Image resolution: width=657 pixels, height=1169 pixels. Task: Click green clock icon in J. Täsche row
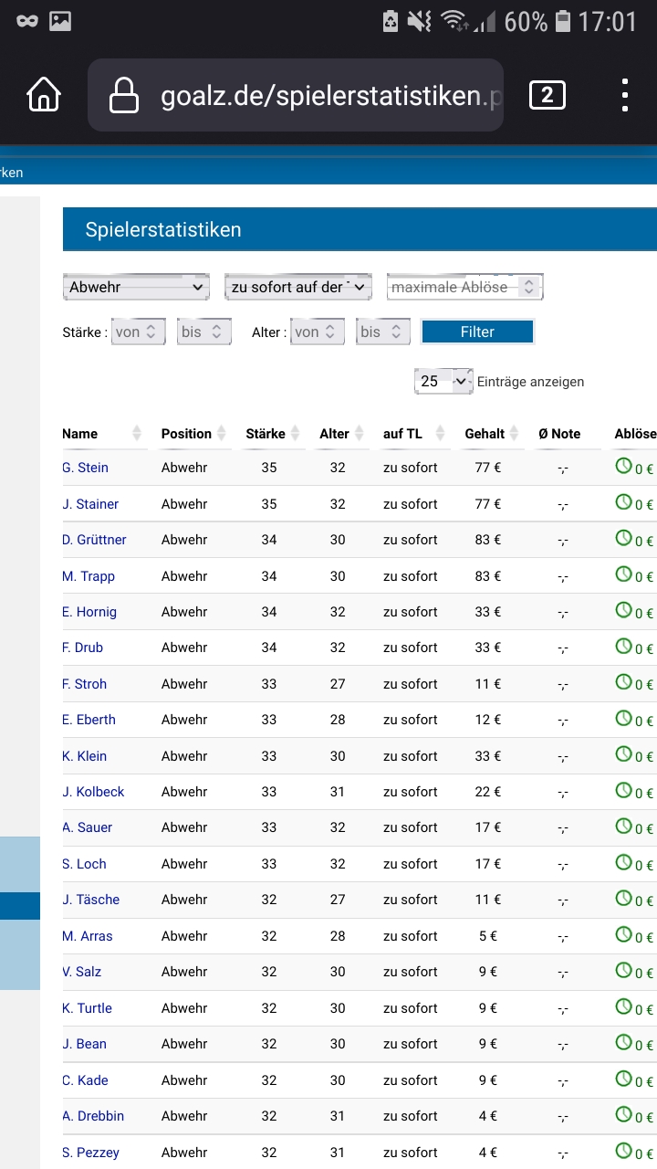point(623,899)
